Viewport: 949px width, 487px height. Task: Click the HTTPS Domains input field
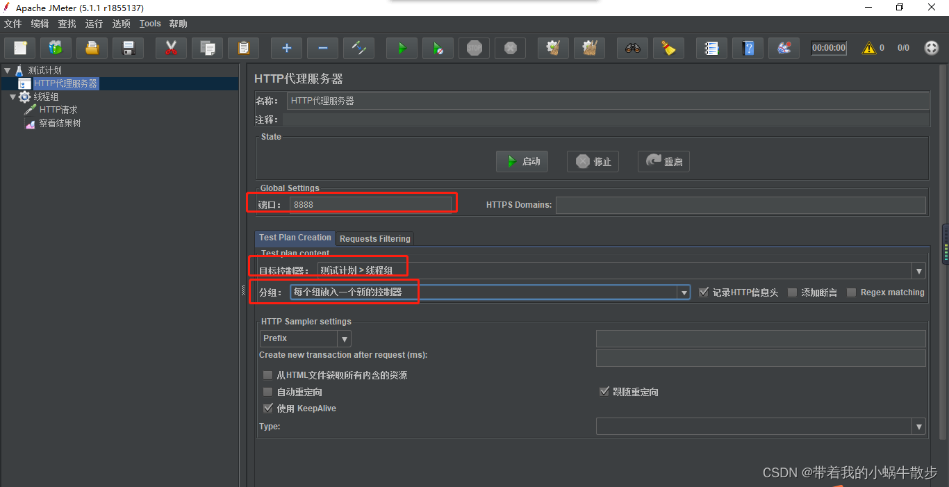pyautogui.click(x=741, y=205)
